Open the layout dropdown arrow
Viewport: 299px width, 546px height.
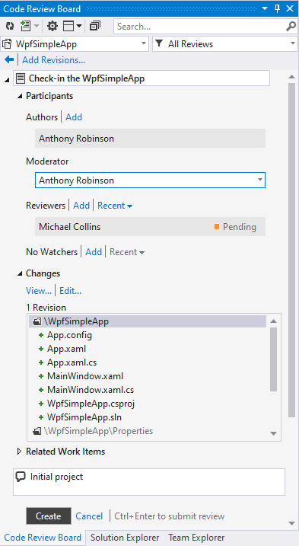click(79, 26)
